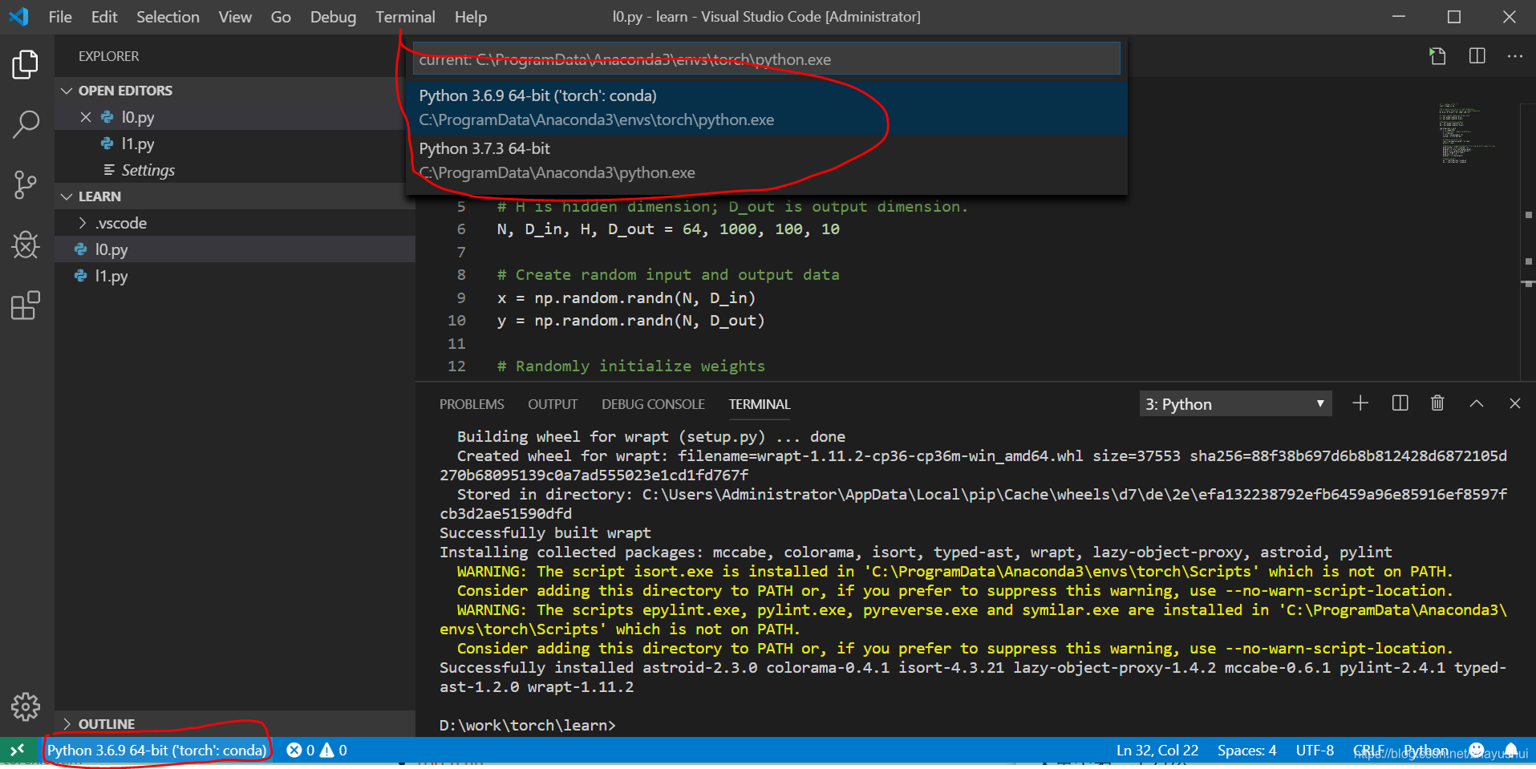The width and height of the screenshot is (1536, 769).
Task: Split the terminal panel
Action: click(x=1400, y=403)
